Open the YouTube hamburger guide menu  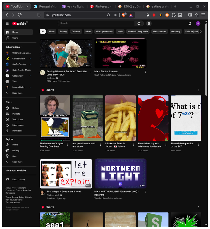click(7, 24)
